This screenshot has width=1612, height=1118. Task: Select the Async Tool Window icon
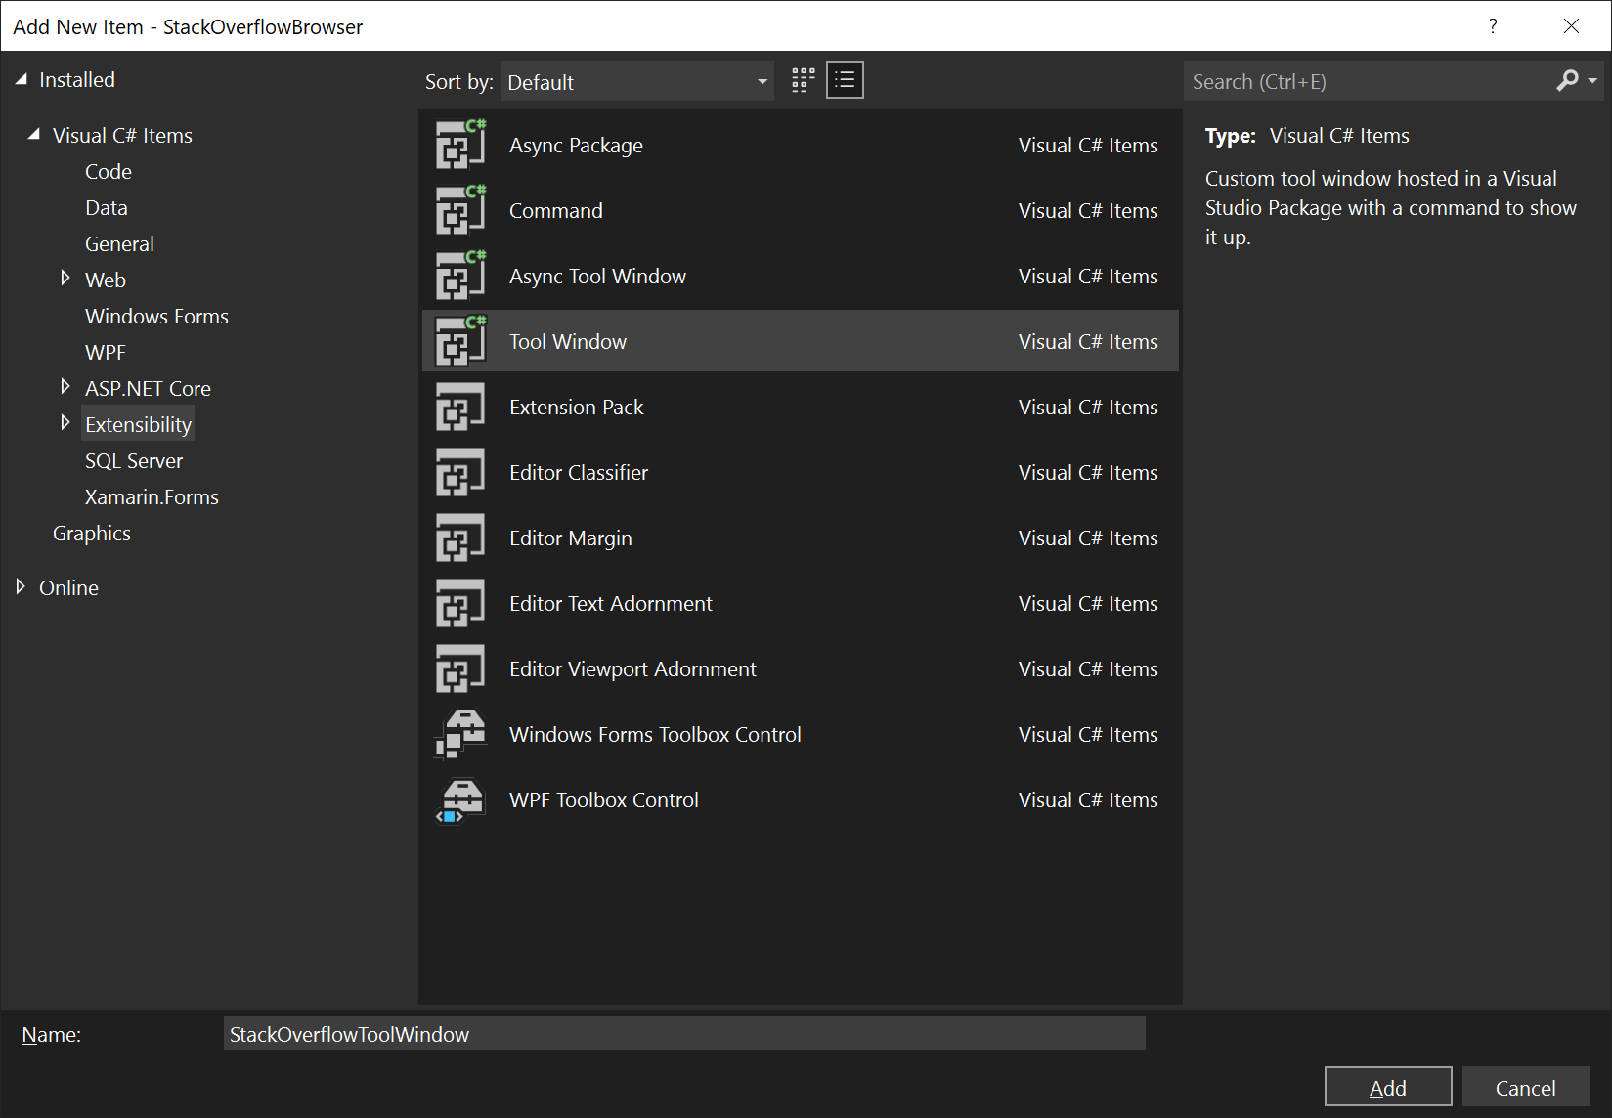coord(459,275)
